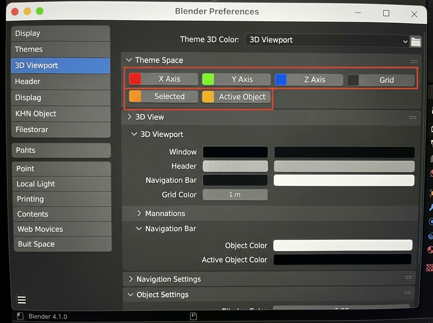Collapse the Object Settings panel
The height and width of the screenshot is (323, 433).
pos(131,295)
